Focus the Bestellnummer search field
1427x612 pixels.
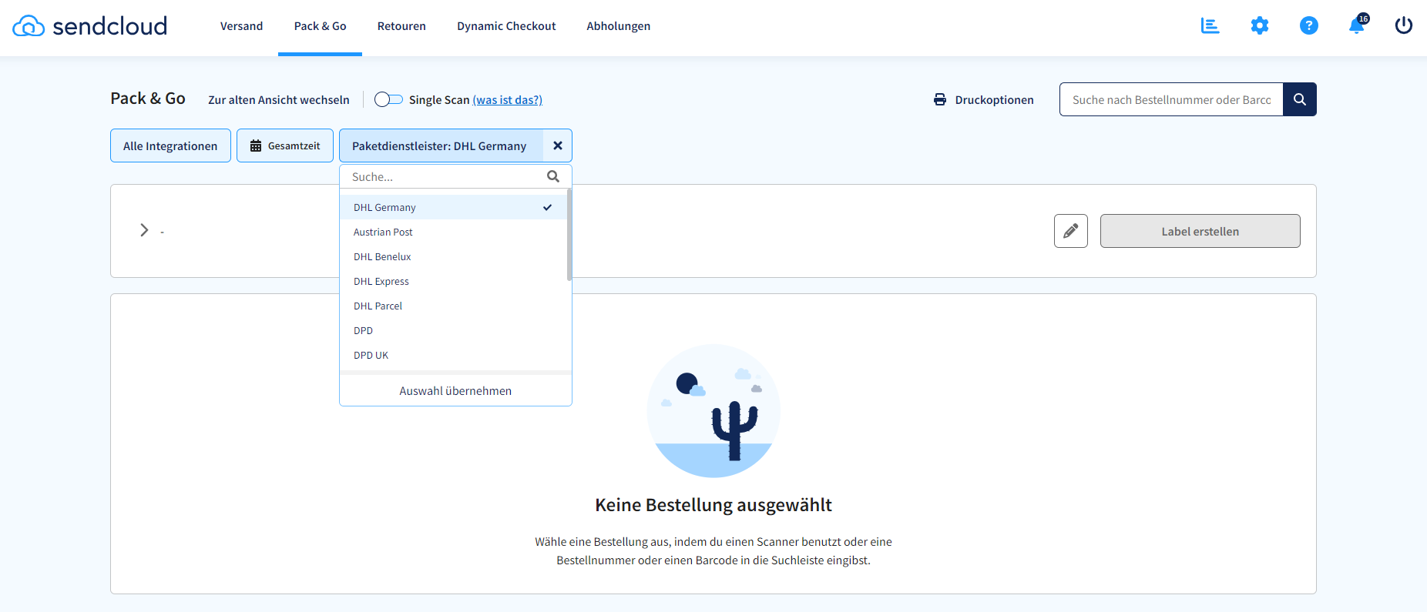(x=1171, y=99)
